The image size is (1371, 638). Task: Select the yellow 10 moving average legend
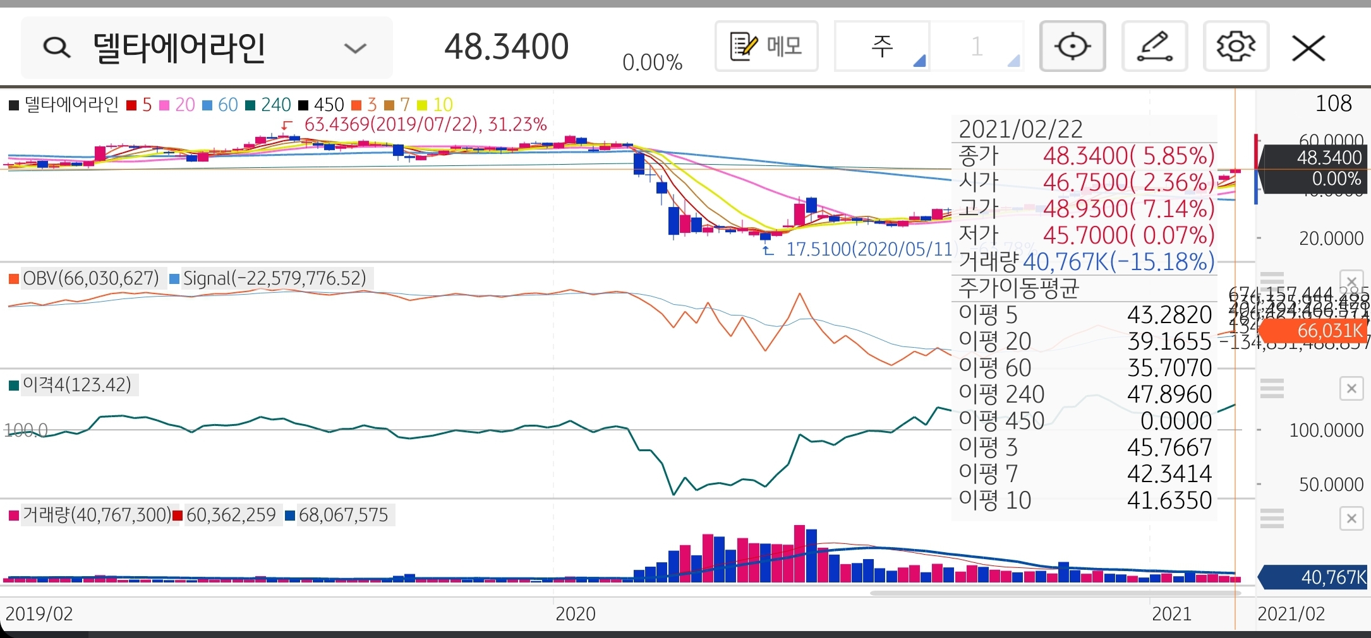tap(435, 105)
